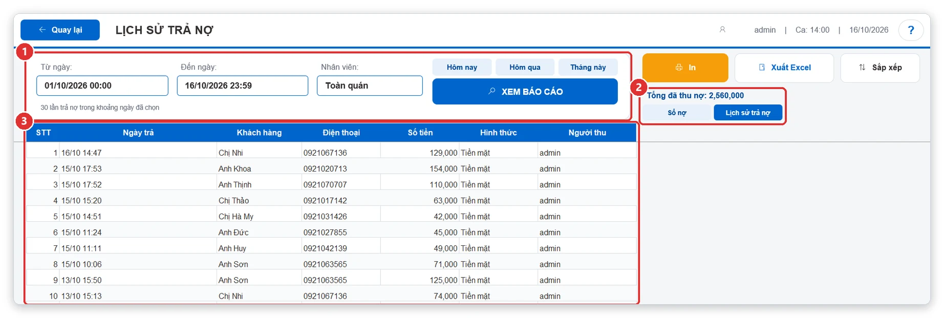
Task: Click the payment date 13/10 15:13
Action: [81, 296]
